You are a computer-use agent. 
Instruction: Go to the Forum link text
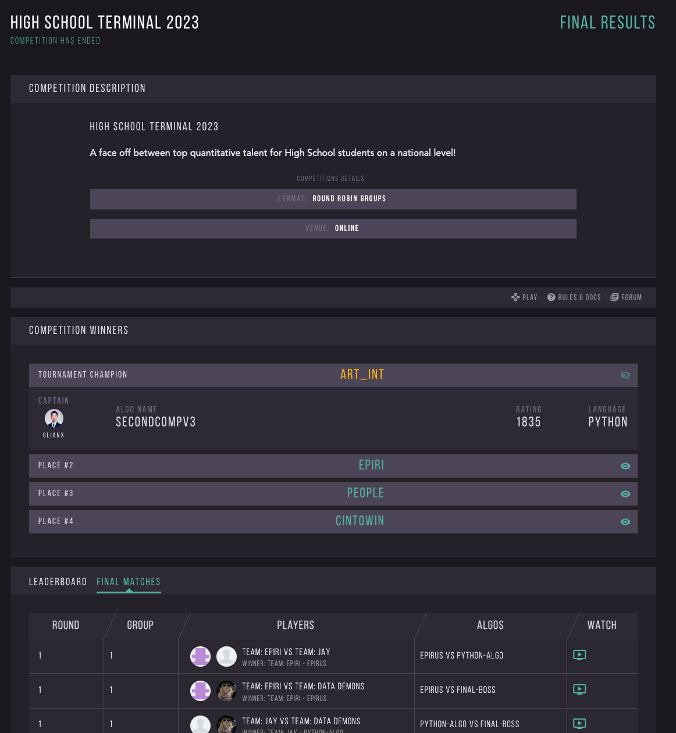point(632,297)
